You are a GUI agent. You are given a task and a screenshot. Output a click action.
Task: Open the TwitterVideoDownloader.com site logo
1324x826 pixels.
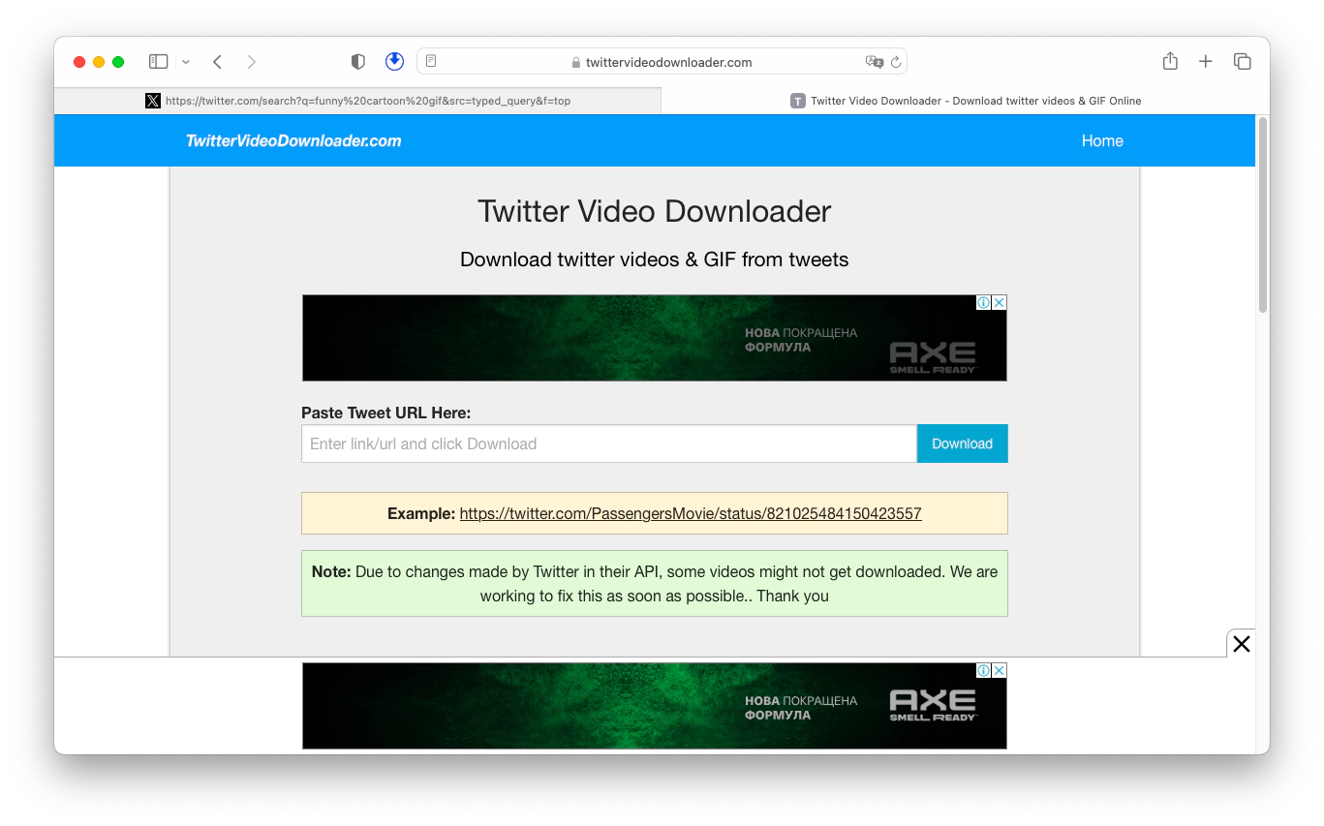tap(293, 141)
